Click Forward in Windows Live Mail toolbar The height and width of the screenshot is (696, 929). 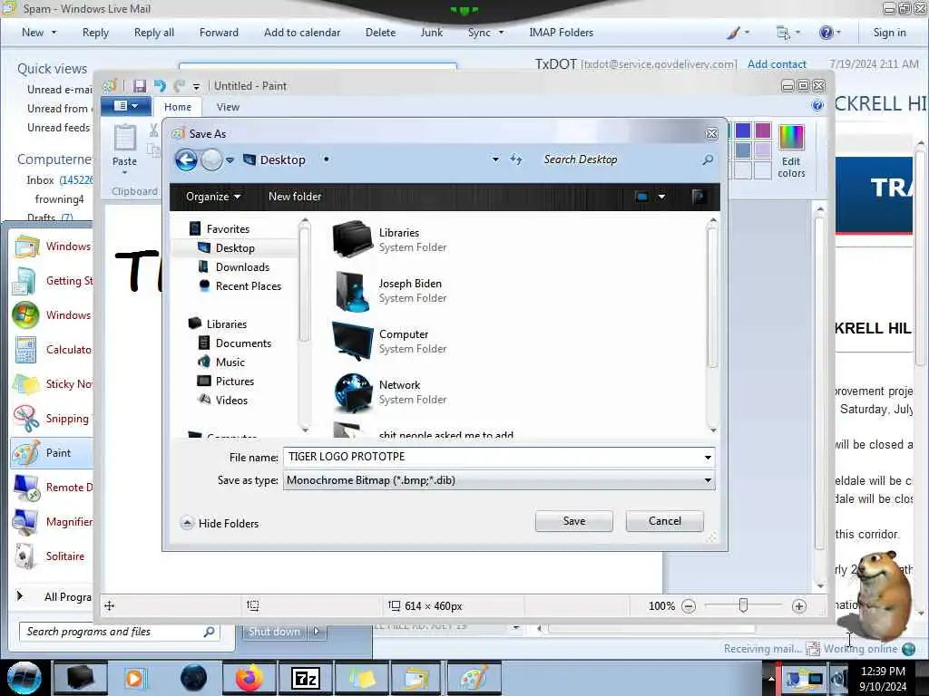coord(219,33)
